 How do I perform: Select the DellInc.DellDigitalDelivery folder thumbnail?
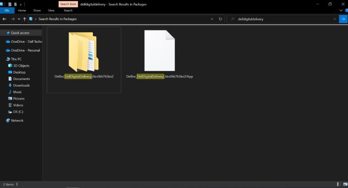84,52
